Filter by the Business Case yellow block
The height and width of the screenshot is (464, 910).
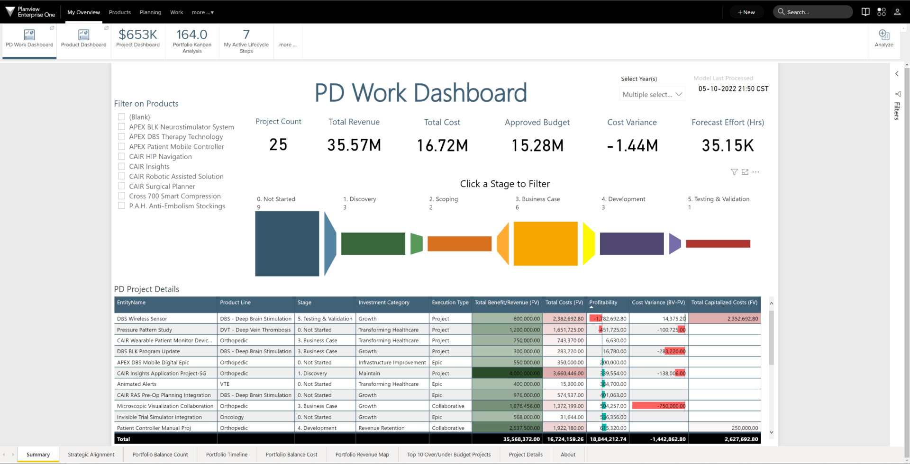546,244
